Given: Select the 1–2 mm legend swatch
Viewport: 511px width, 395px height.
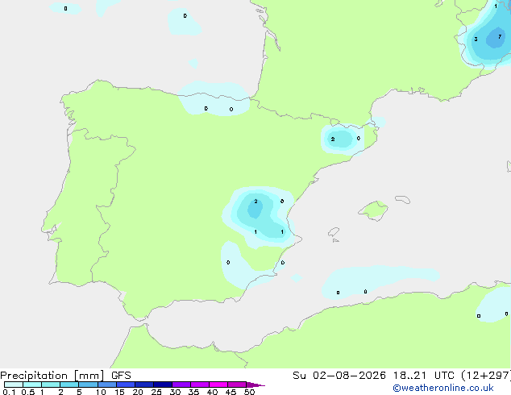Looking at the screenshot, I should point(51,385).
